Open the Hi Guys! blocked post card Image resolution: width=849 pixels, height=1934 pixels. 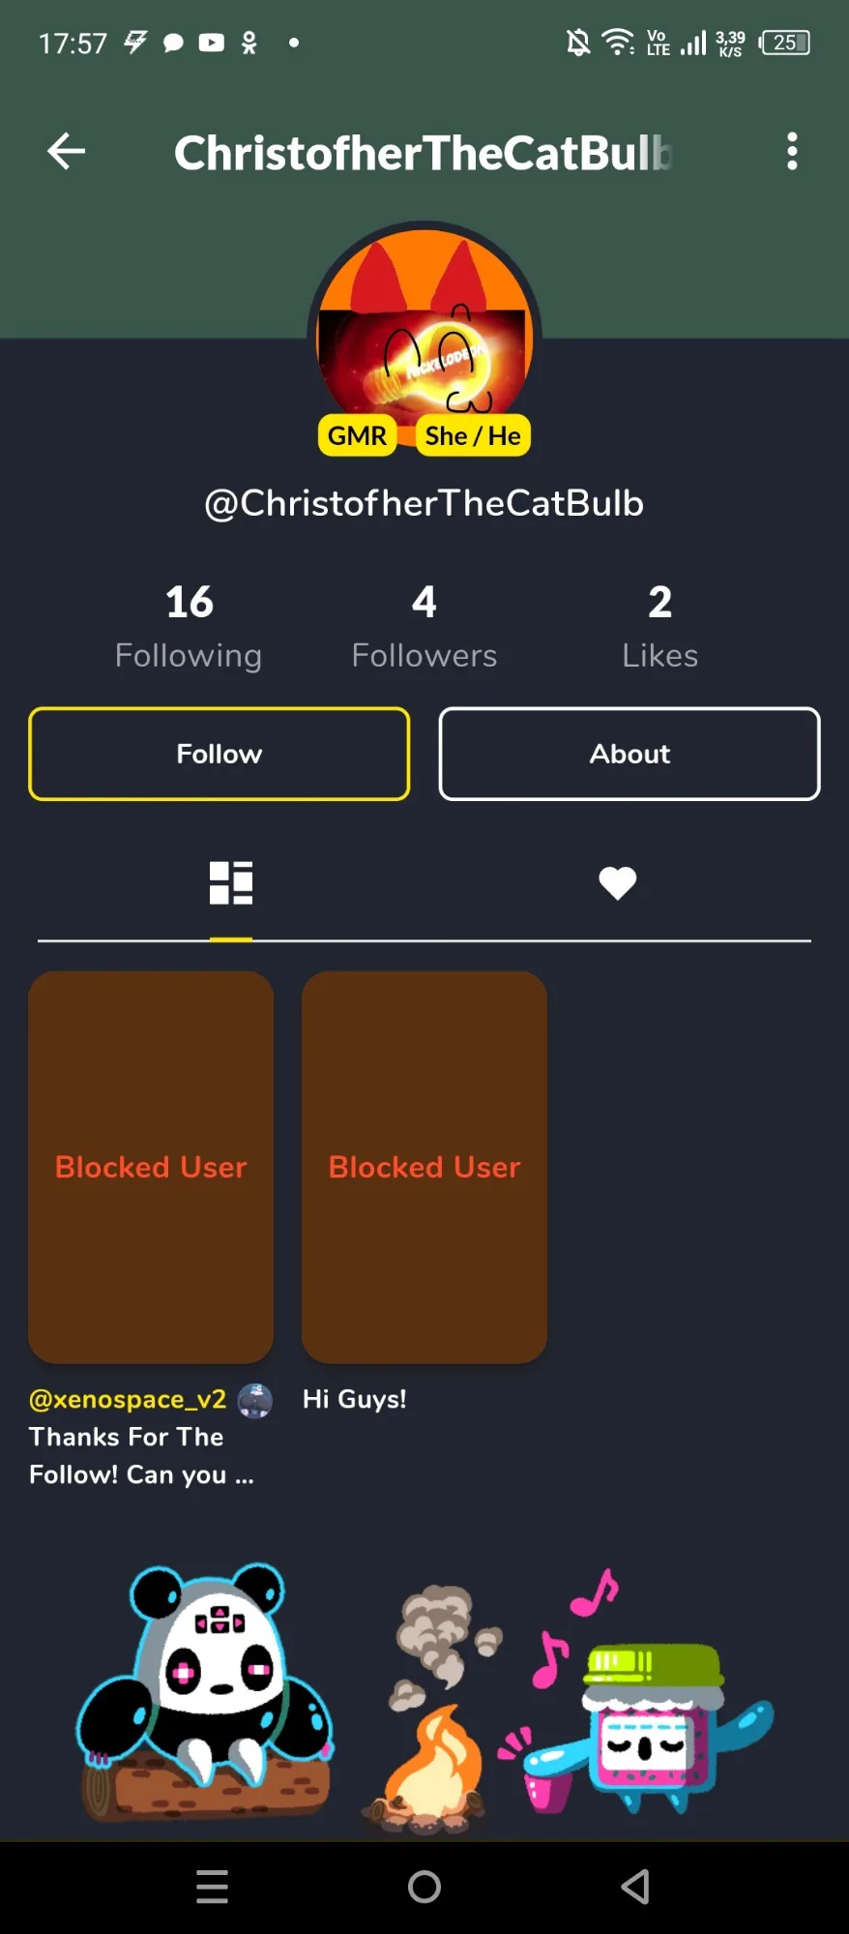click(x=424, y=1167)
